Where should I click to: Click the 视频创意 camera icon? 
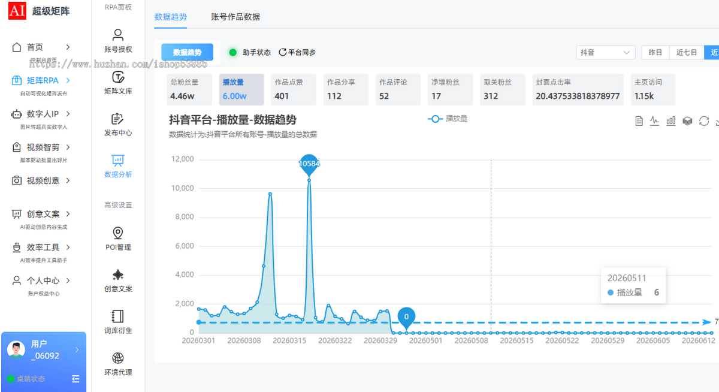coord(17,180)
